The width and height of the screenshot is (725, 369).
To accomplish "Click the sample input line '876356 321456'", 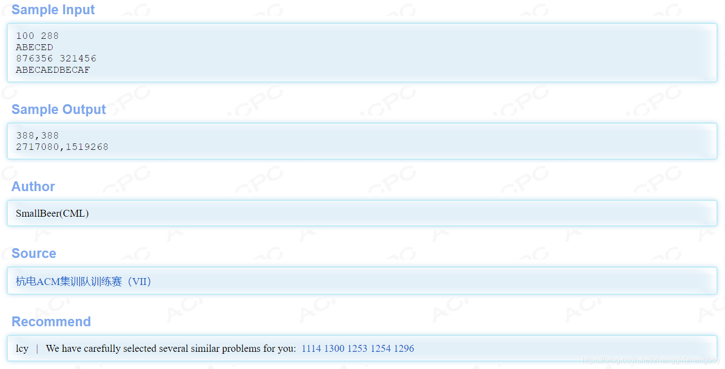I will (56, 58).
